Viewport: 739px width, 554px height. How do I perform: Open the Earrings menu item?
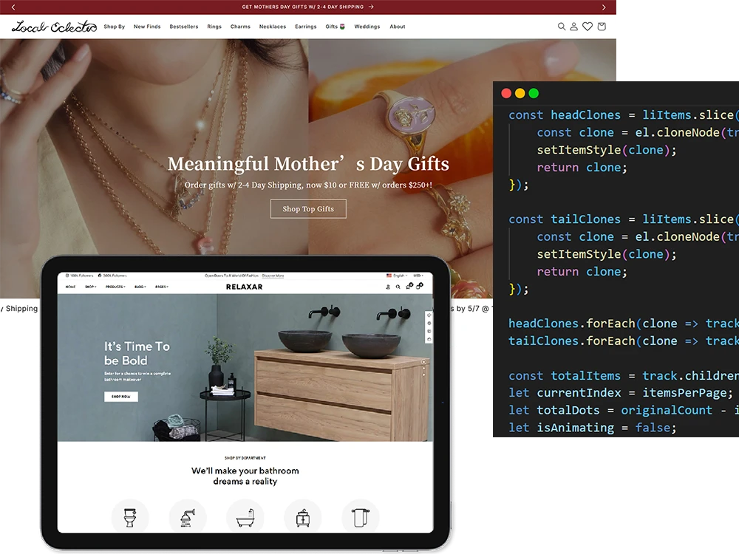pos(305,27)
